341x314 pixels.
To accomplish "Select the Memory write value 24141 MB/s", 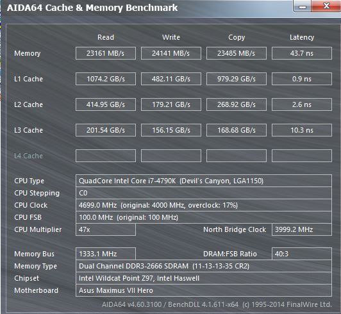I will [171, 53].
